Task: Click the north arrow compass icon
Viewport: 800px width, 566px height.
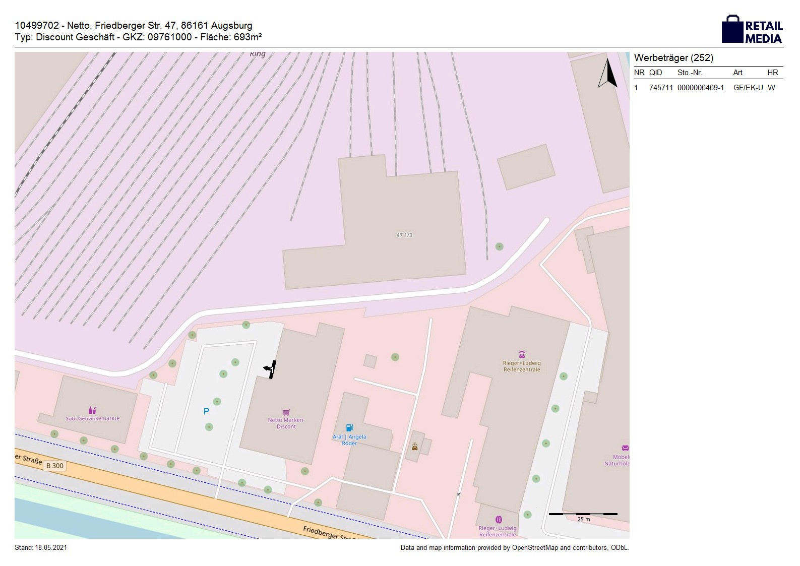Action: coord(608,74)
